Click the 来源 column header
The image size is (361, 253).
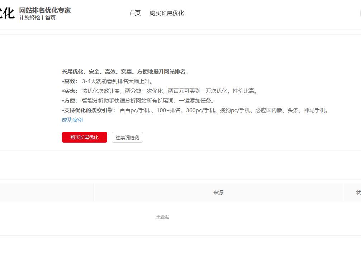[x=218, y=192]
